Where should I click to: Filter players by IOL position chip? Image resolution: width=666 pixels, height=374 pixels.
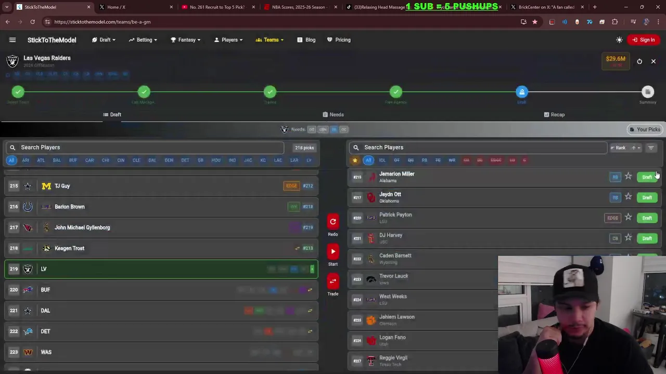382,160
